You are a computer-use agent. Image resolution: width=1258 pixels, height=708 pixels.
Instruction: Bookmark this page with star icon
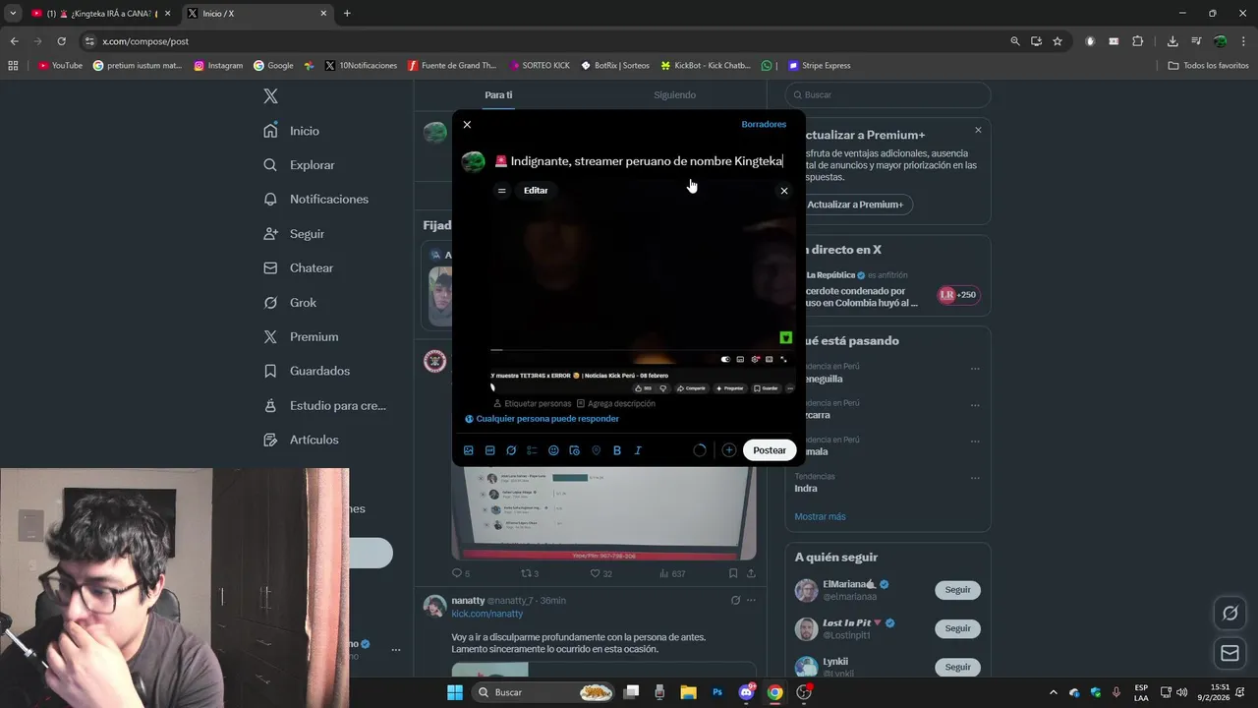tap(1058, 41)
